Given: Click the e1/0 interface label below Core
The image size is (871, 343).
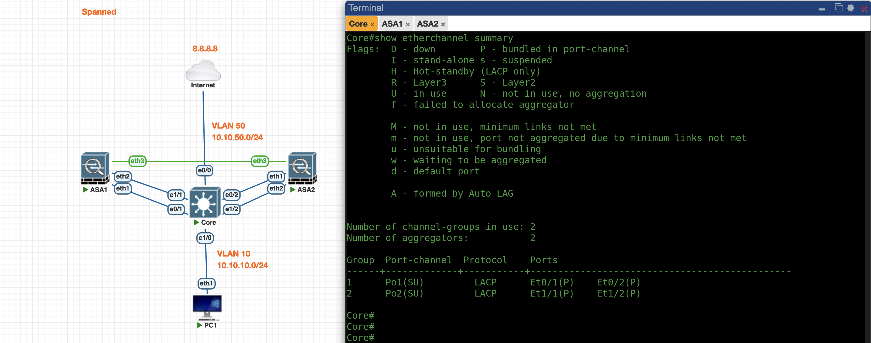Looking at the screenshot, I should point(205,238).
